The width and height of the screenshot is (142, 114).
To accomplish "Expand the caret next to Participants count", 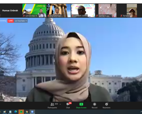I will [60, 104].
